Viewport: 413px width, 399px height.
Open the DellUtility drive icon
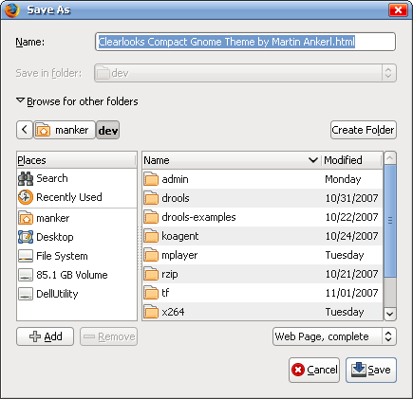[26, 294]
